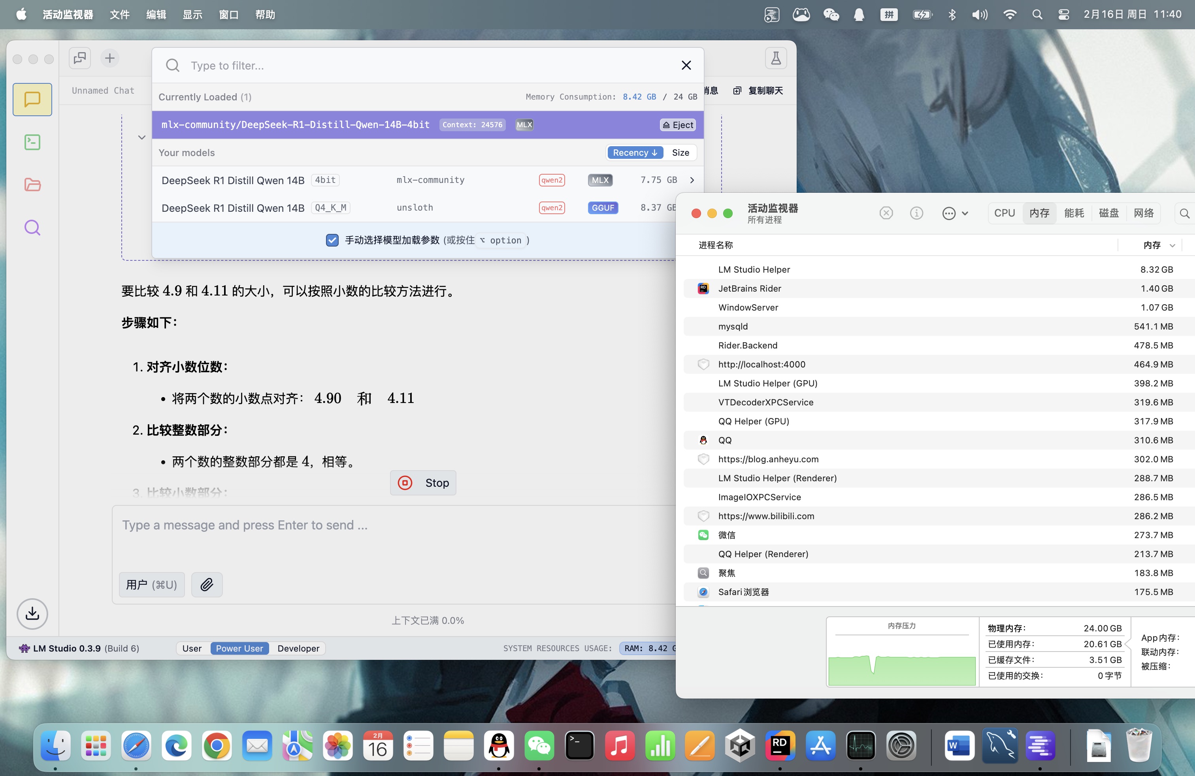Open the chat panel in LM Studio sidebar
The image size is (1195, 776).
pos(32,100)
